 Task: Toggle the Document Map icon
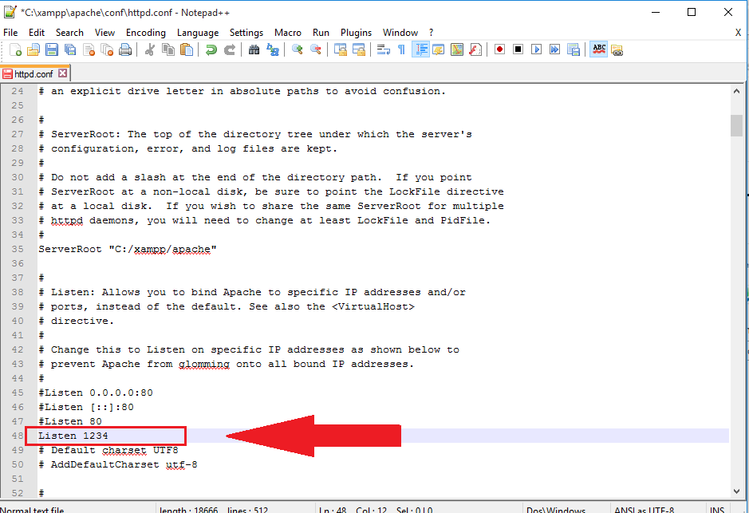click(x=457, y=49)
